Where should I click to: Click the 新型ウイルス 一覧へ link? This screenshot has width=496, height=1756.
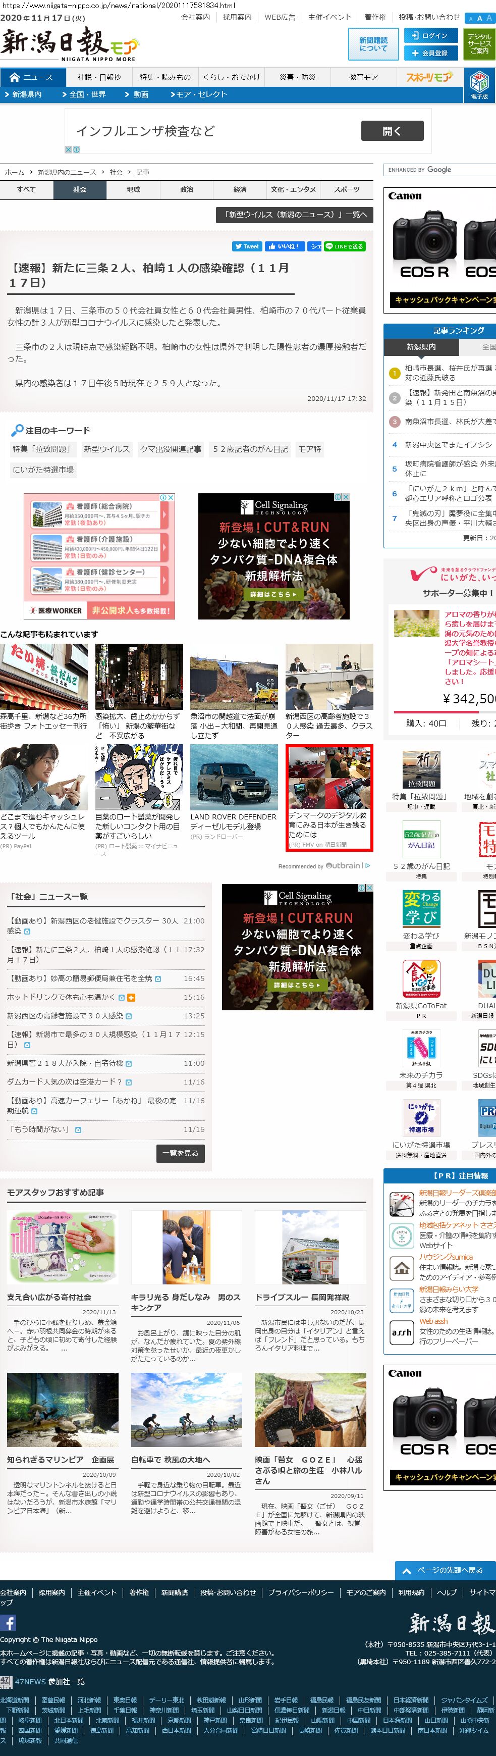[294, 214]
